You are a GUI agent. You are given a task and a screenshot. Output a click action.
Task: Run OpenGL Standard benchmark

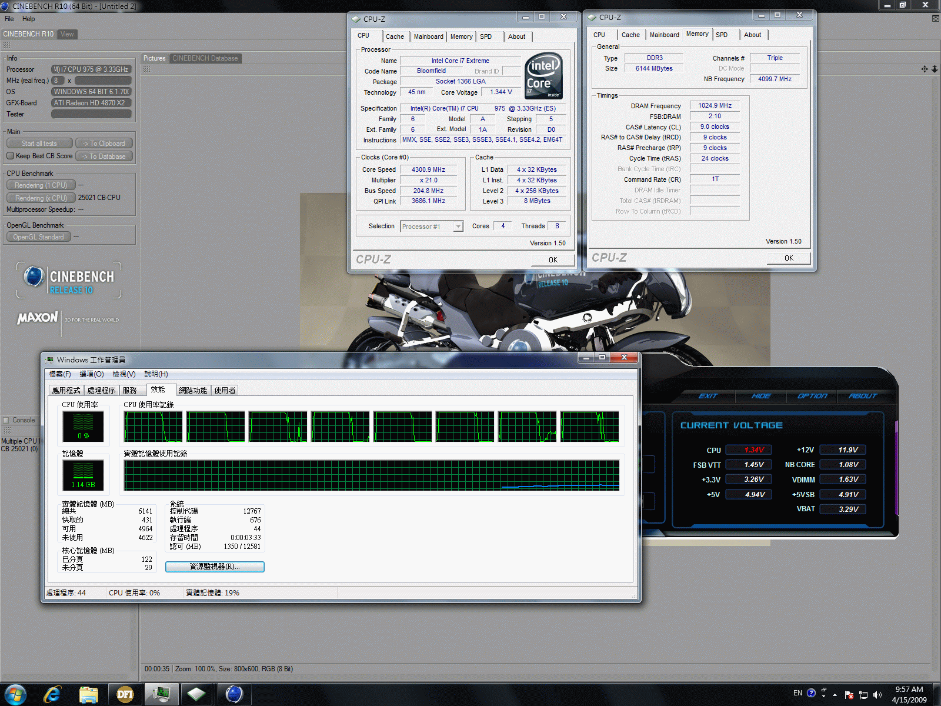click(x=39, y=237)
